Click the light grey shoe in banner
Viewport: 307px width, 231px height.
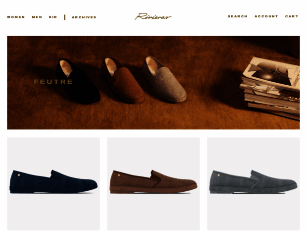click(x=164, y=79)
